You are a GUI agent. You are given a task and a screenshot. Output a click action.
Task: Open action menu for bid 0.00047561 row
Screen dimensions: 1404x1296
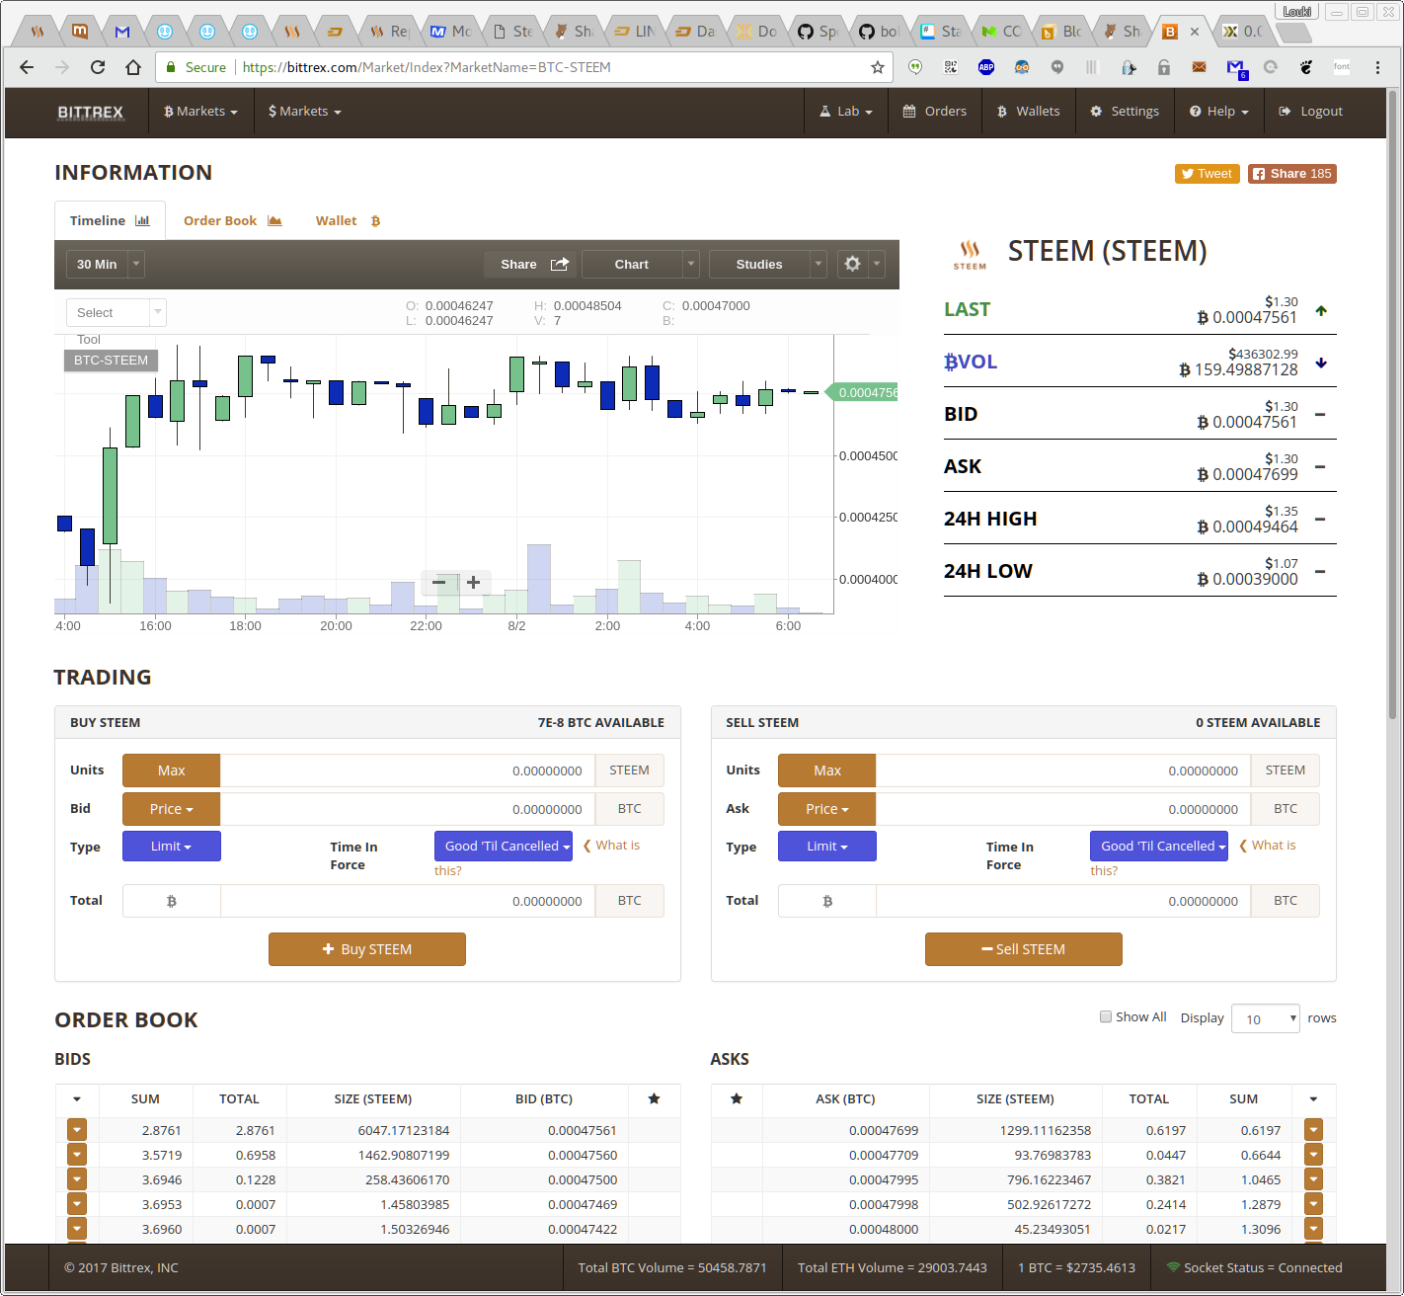[77, 1130]
